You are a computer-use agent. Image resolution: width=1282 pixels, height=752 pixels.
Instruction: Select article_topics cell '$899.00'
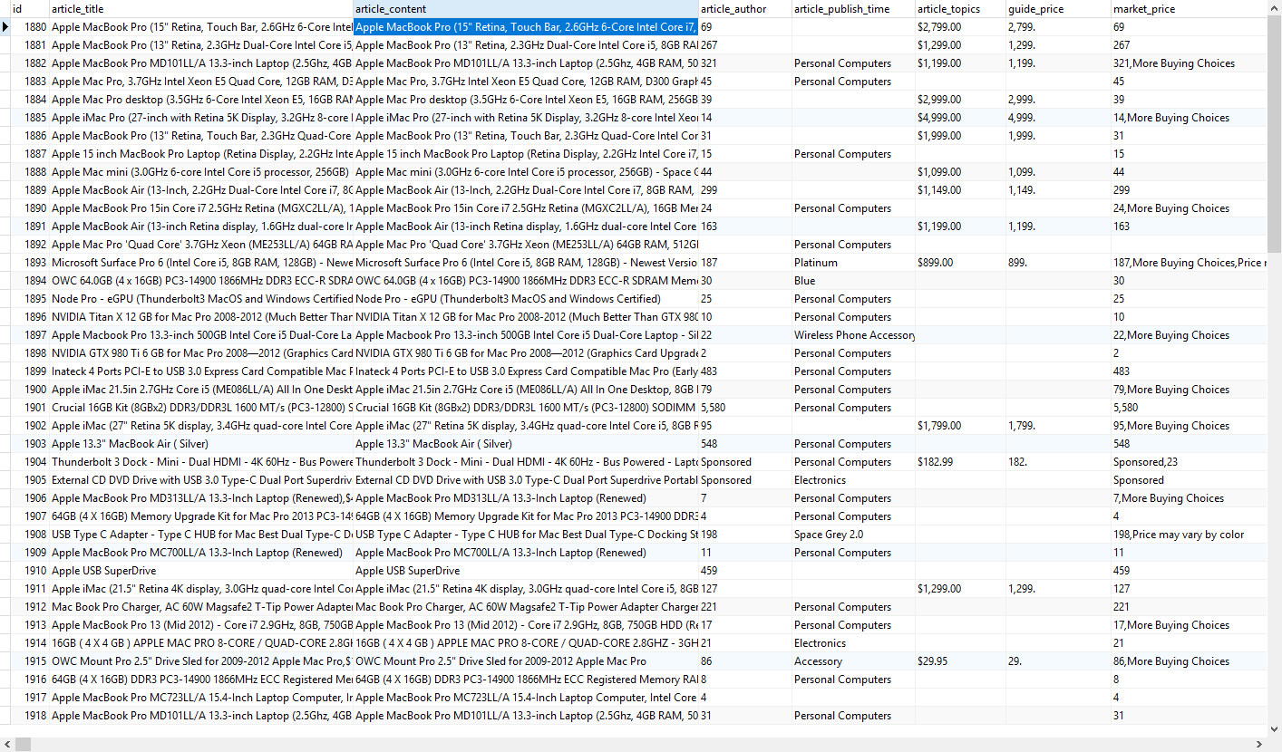(960, 263)
